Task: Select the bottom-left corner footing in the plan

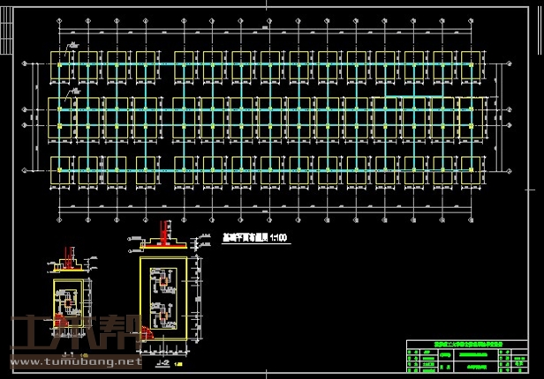Action: tap(60, 170)
